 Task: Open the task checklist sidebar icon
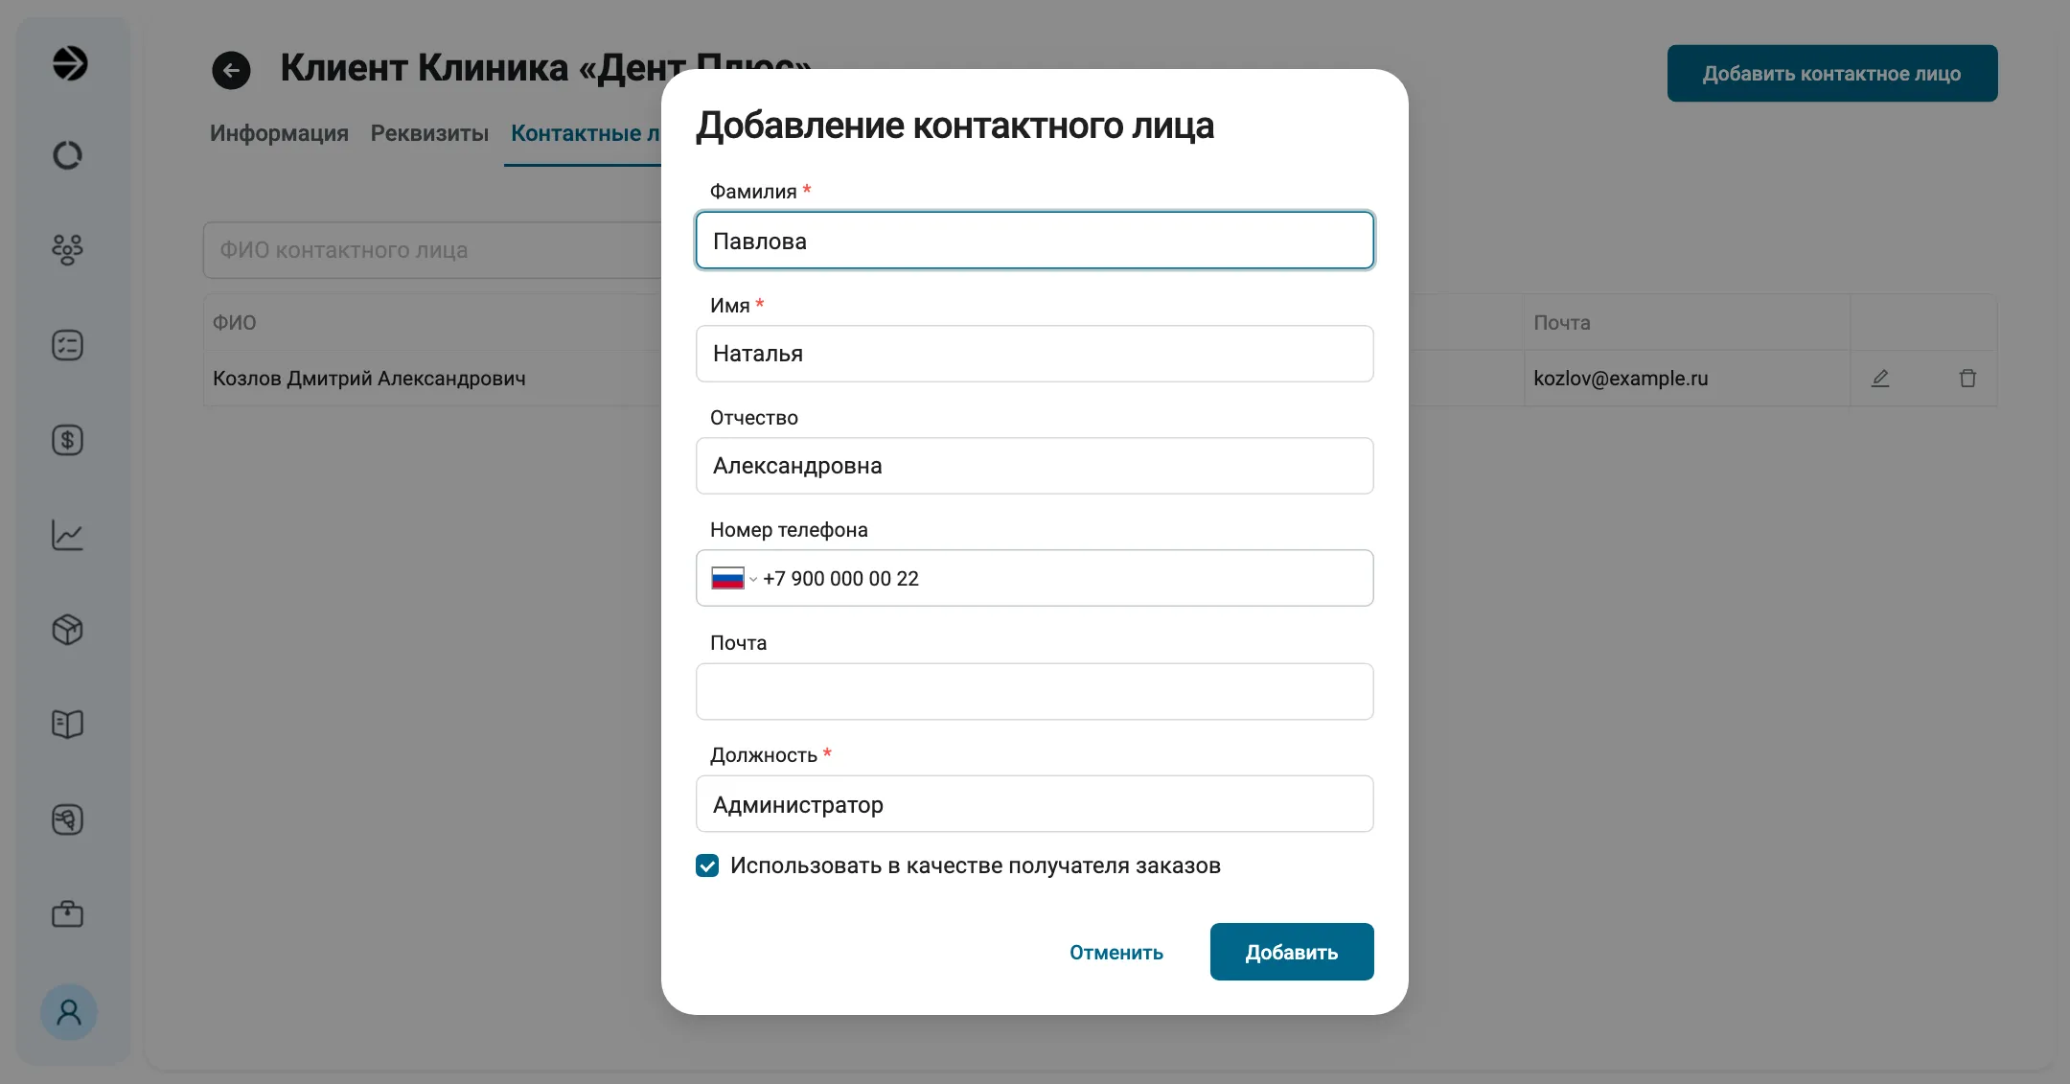click(x=67, y=345)
